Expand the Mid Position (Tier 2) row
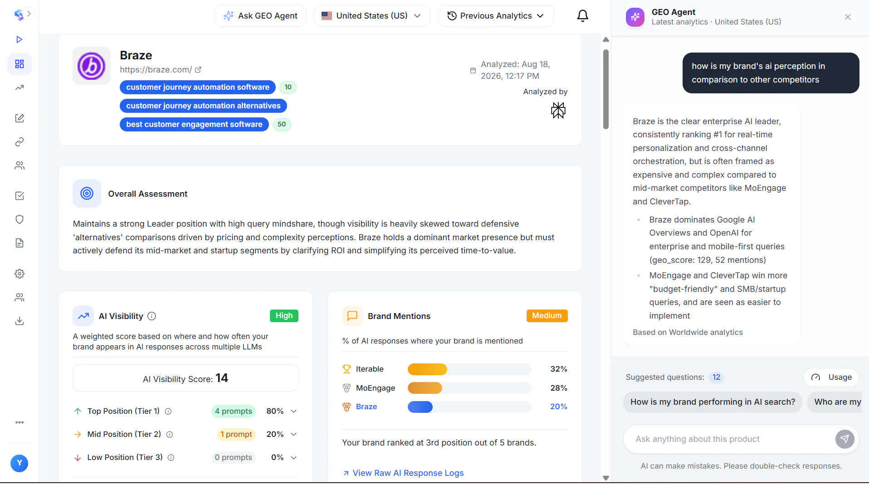 click(294, 434)
